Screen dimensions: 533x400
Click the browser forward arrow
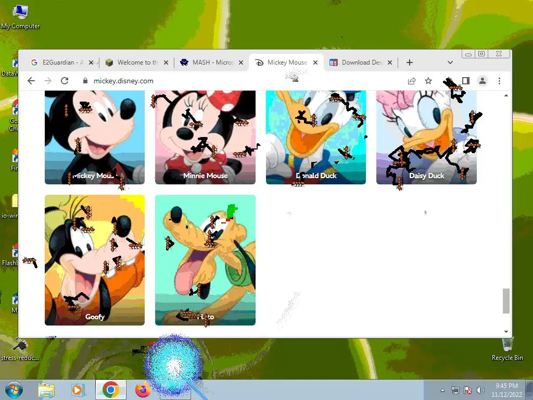[x=48, y=81]
